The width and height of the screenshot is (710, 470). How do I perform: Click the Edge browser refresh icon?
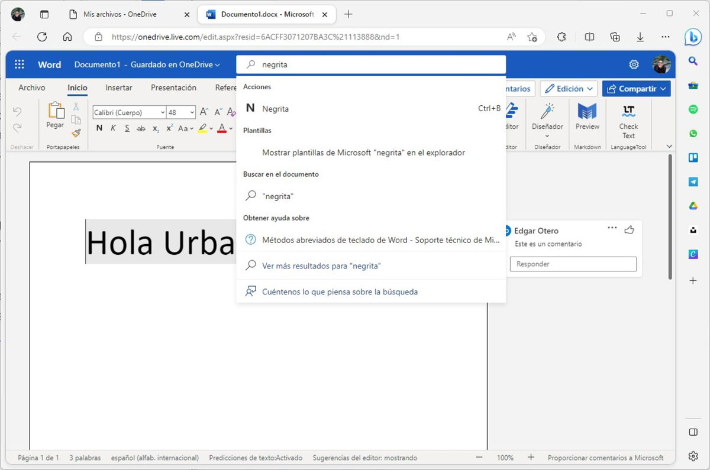pos(42,37)
